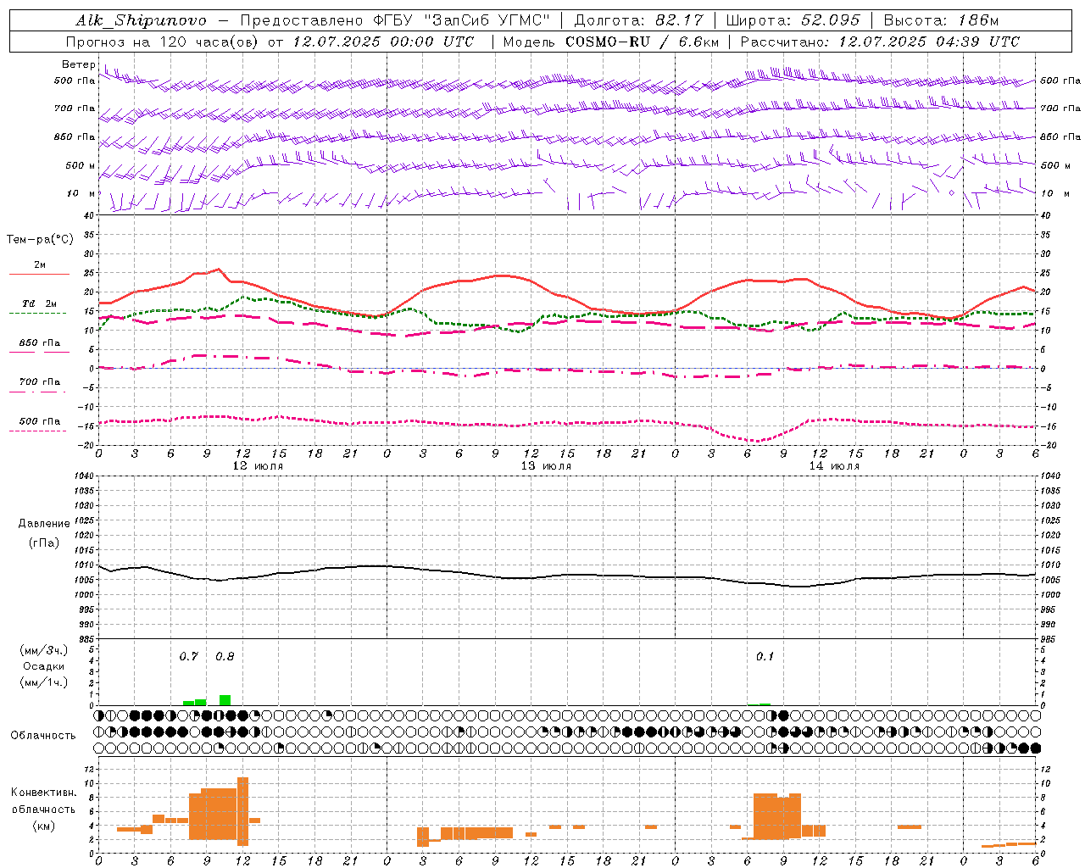The width and height of the screenshot is (1085, 868).
Task: Select the 12 июля date label
Action: pos(259,465)
